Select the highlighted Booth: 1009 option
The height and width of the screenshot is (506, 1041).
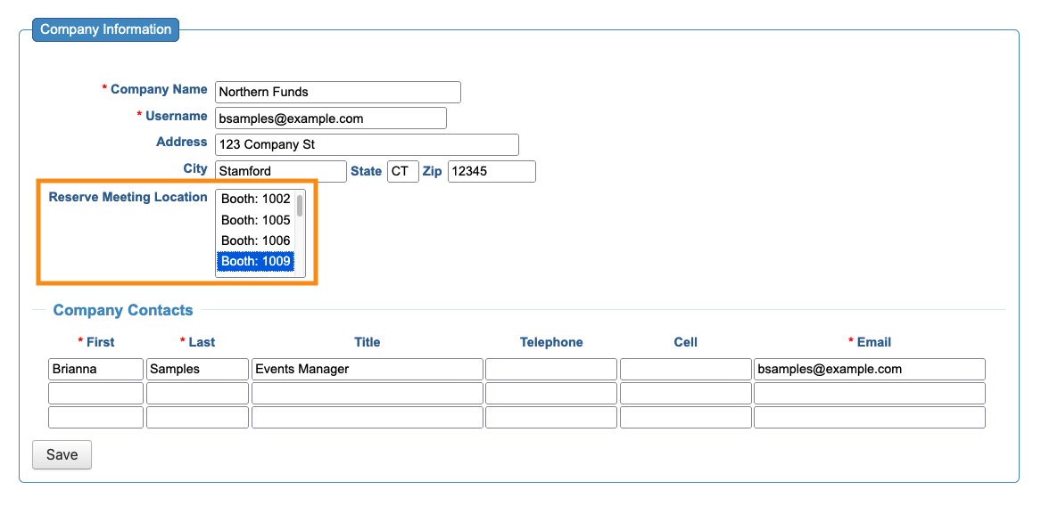tap(256, 261)
